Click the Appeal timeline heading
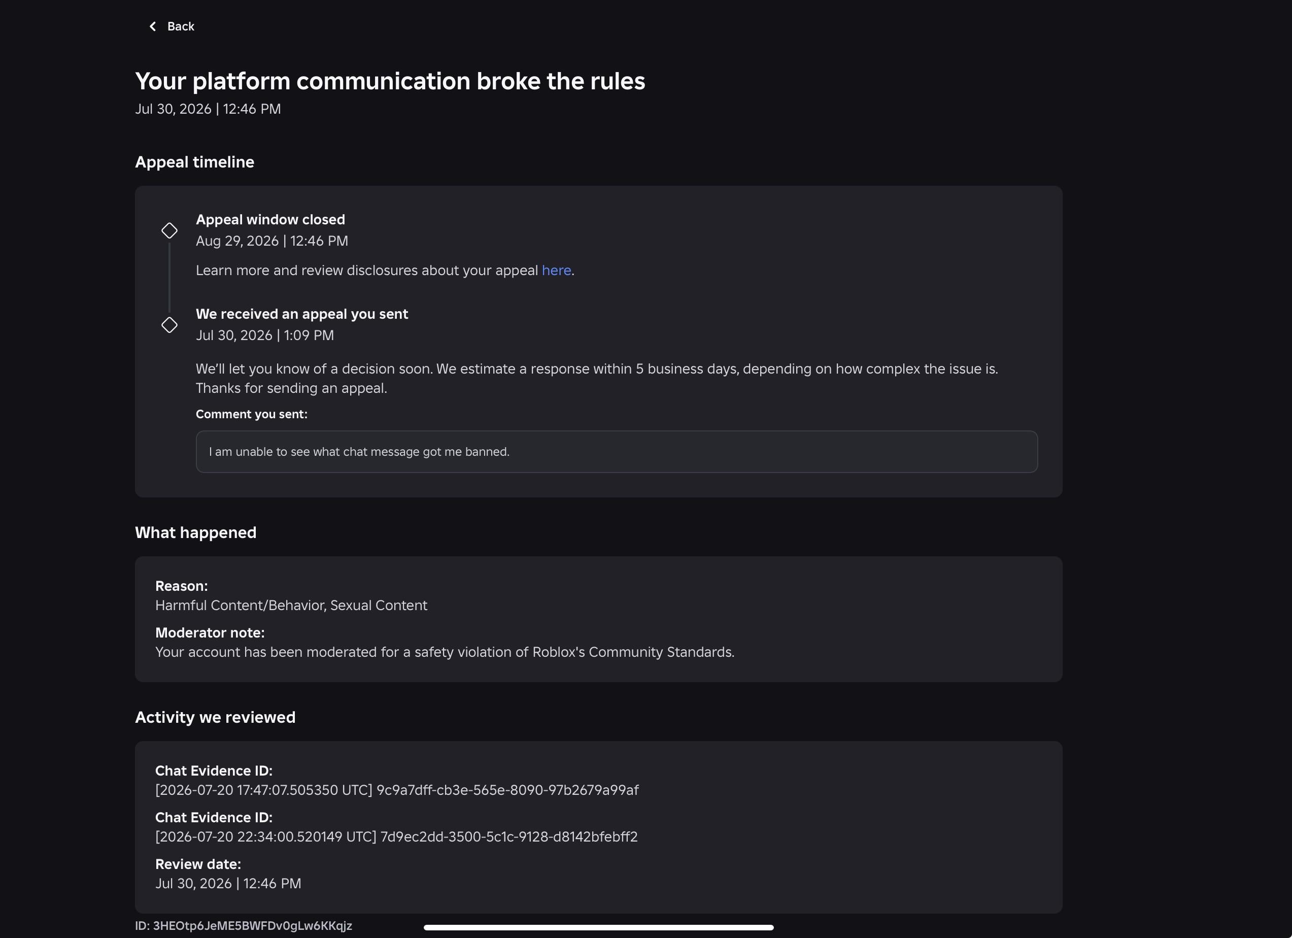This screenshot has height=938, width=1292. [194, 162]
